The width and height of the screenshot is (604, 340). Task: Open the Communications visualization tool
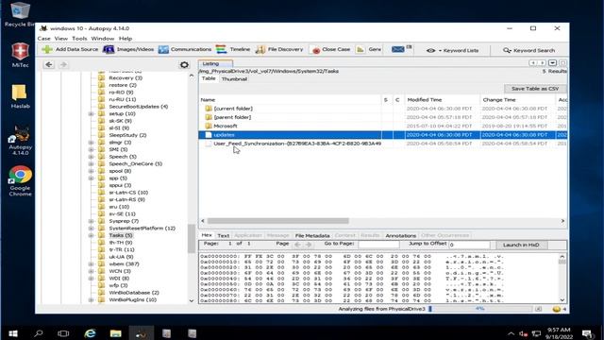[185, 49]
